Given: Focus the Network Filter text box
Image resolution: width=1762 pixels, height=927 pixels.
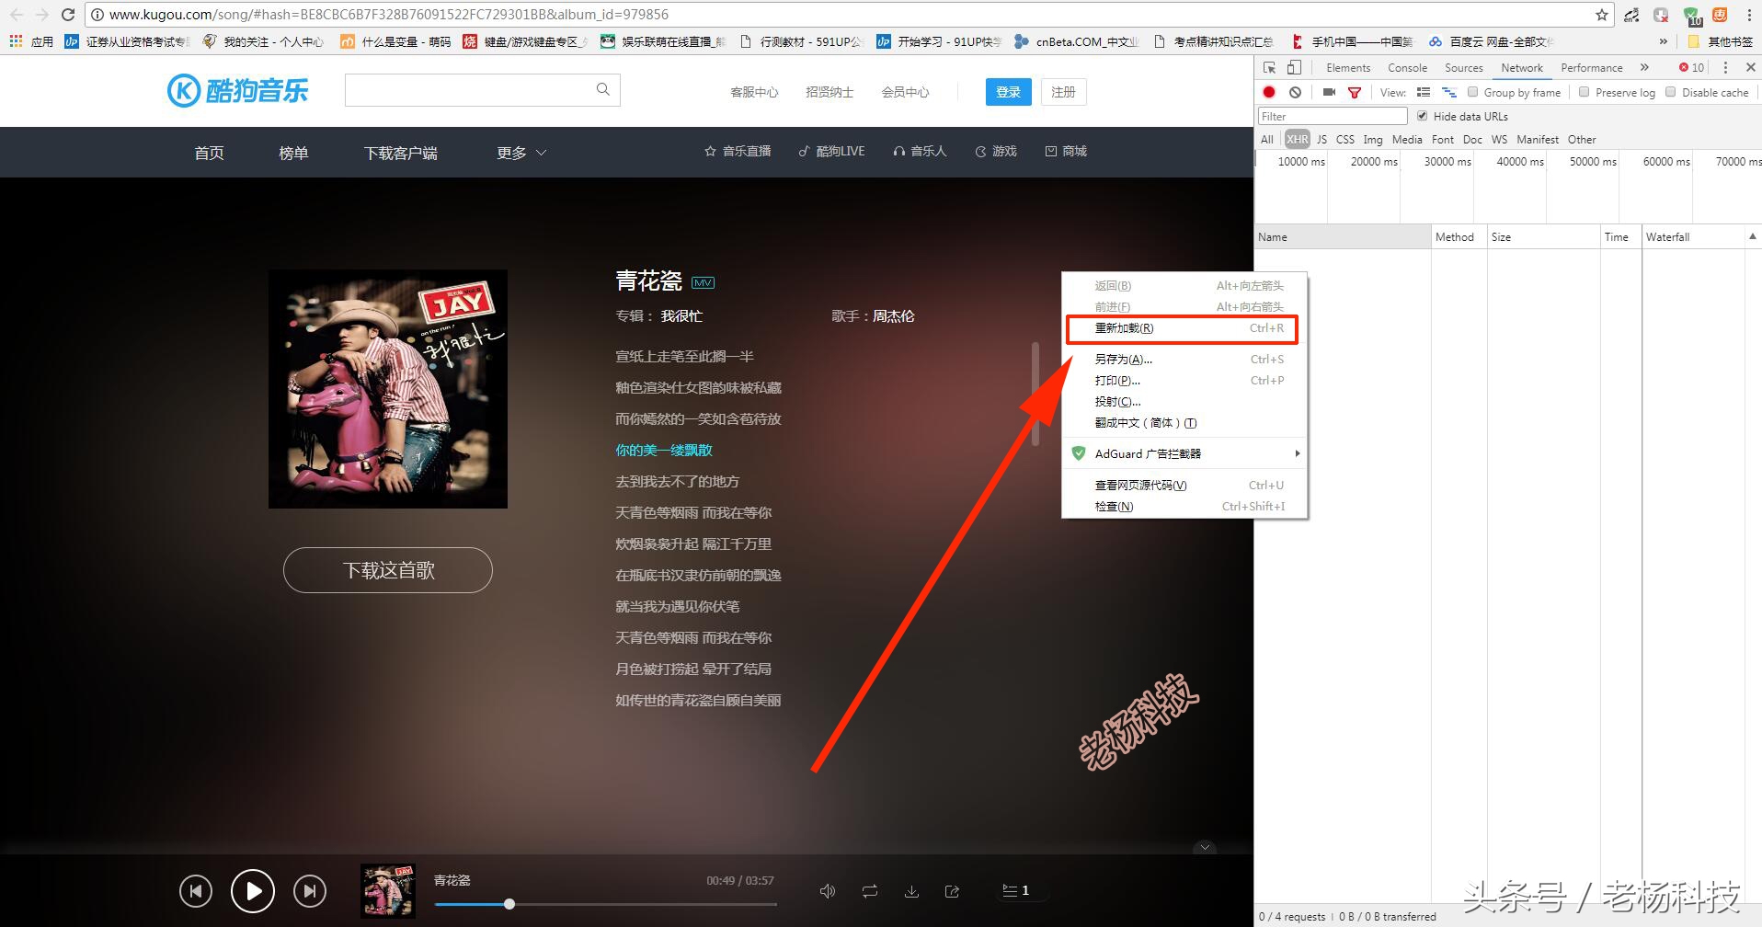Looking at the screenshot, I should pos(1333,116).
